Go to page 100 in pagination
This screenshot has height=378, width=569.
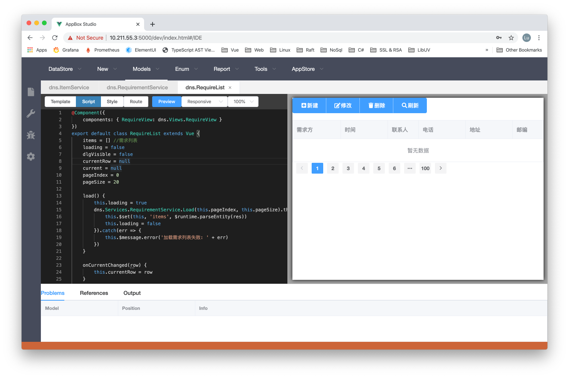(425, 168)
